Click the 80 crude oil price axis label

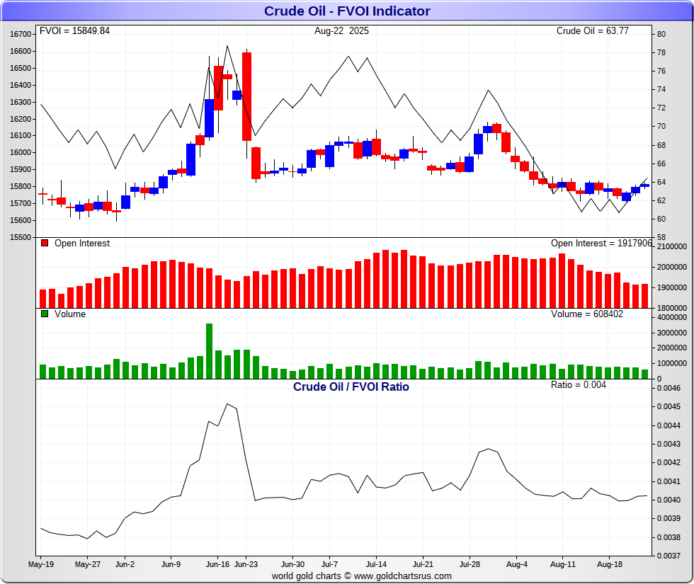(x=661, y=35)
